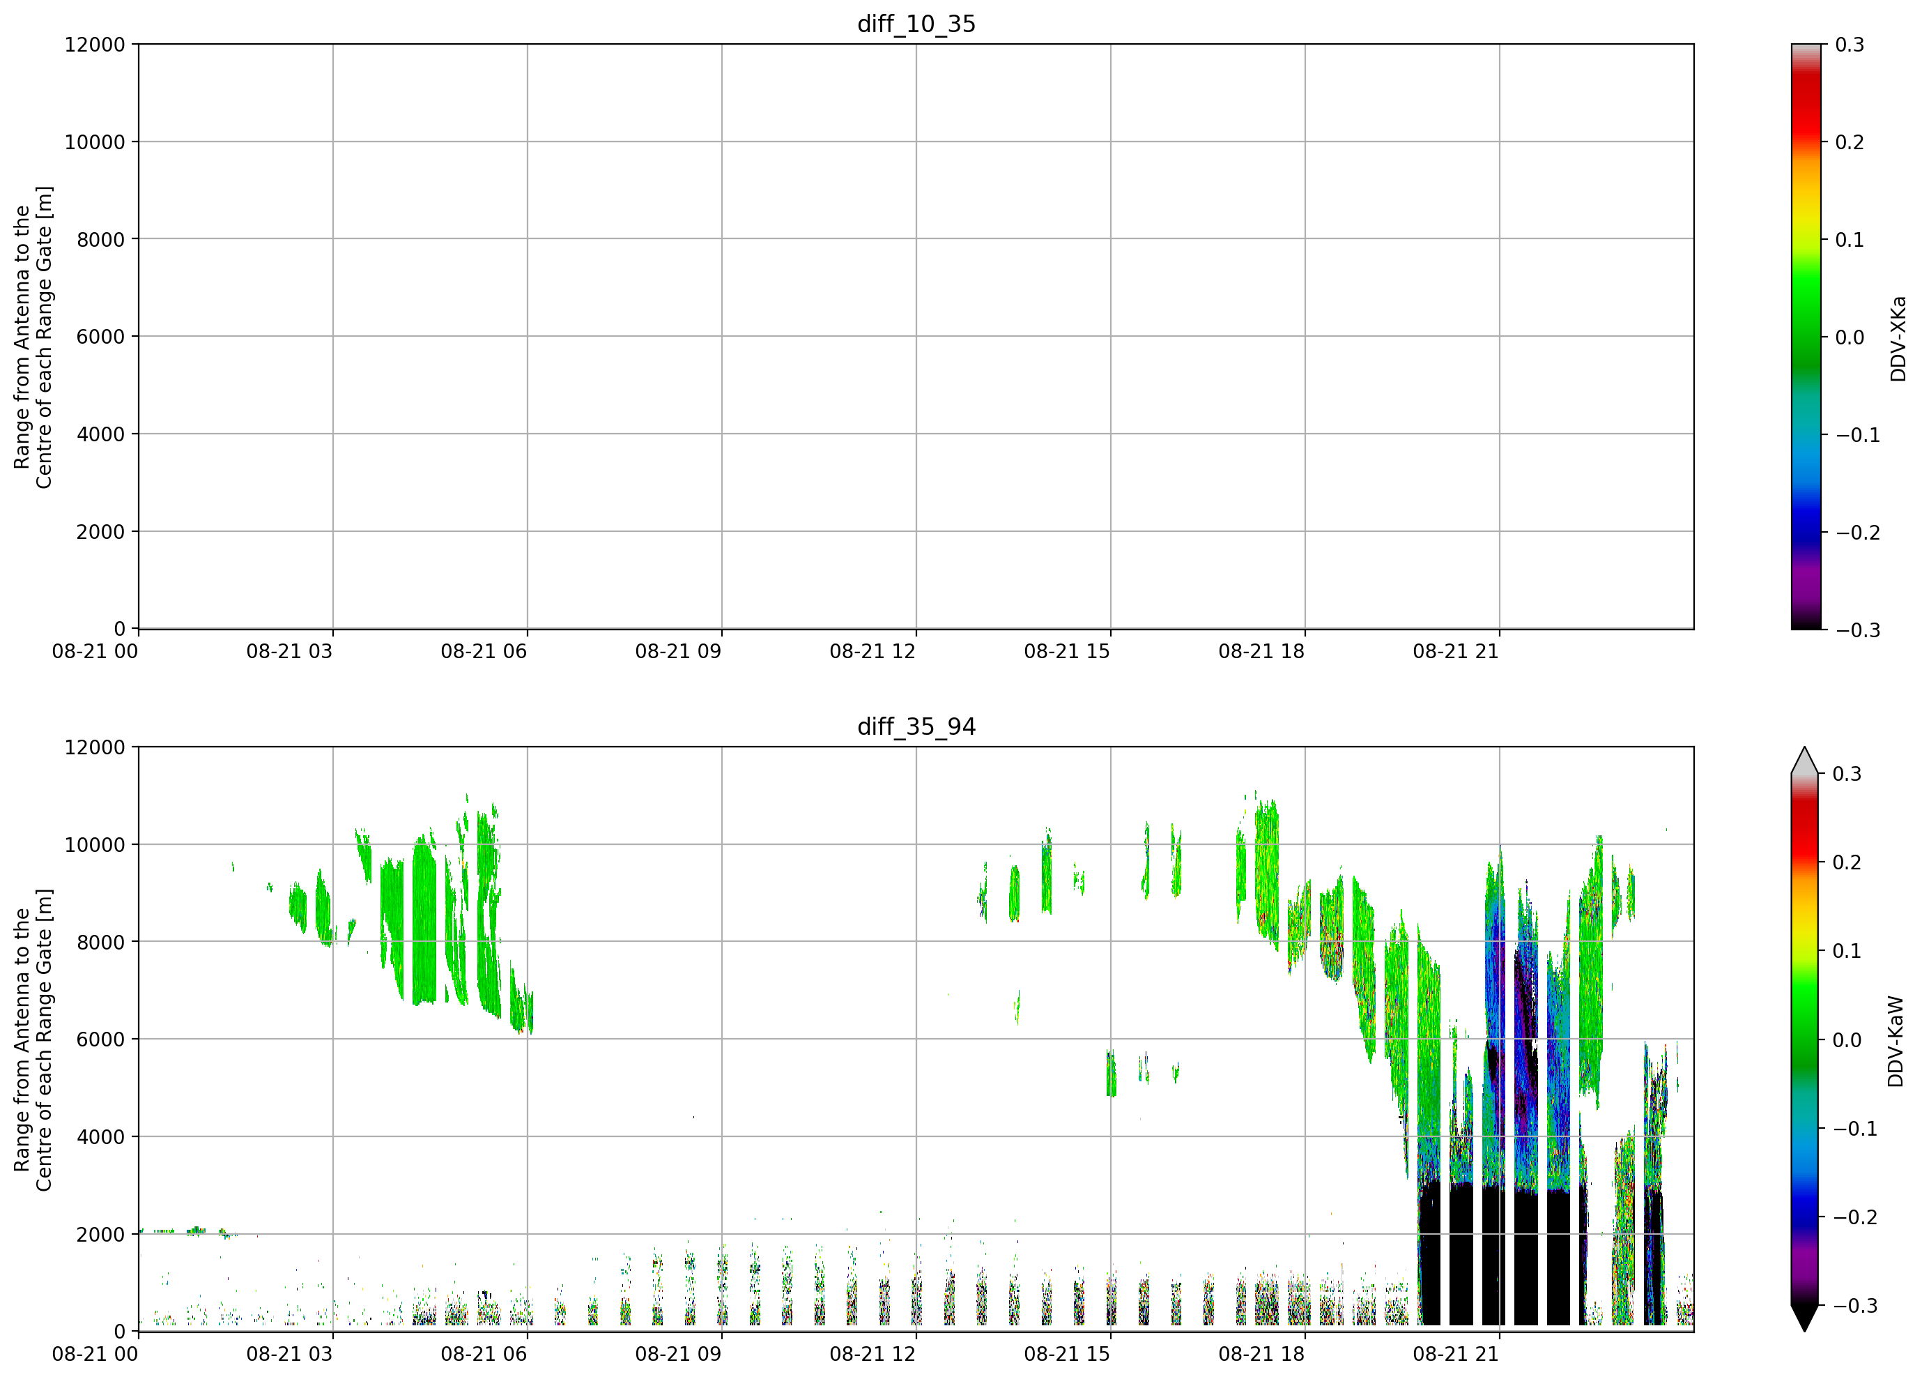This screenshot has height=1379, width=1922.
Task: Click the diff_10_35 y-axis Range label
Action: coord(33,337)
